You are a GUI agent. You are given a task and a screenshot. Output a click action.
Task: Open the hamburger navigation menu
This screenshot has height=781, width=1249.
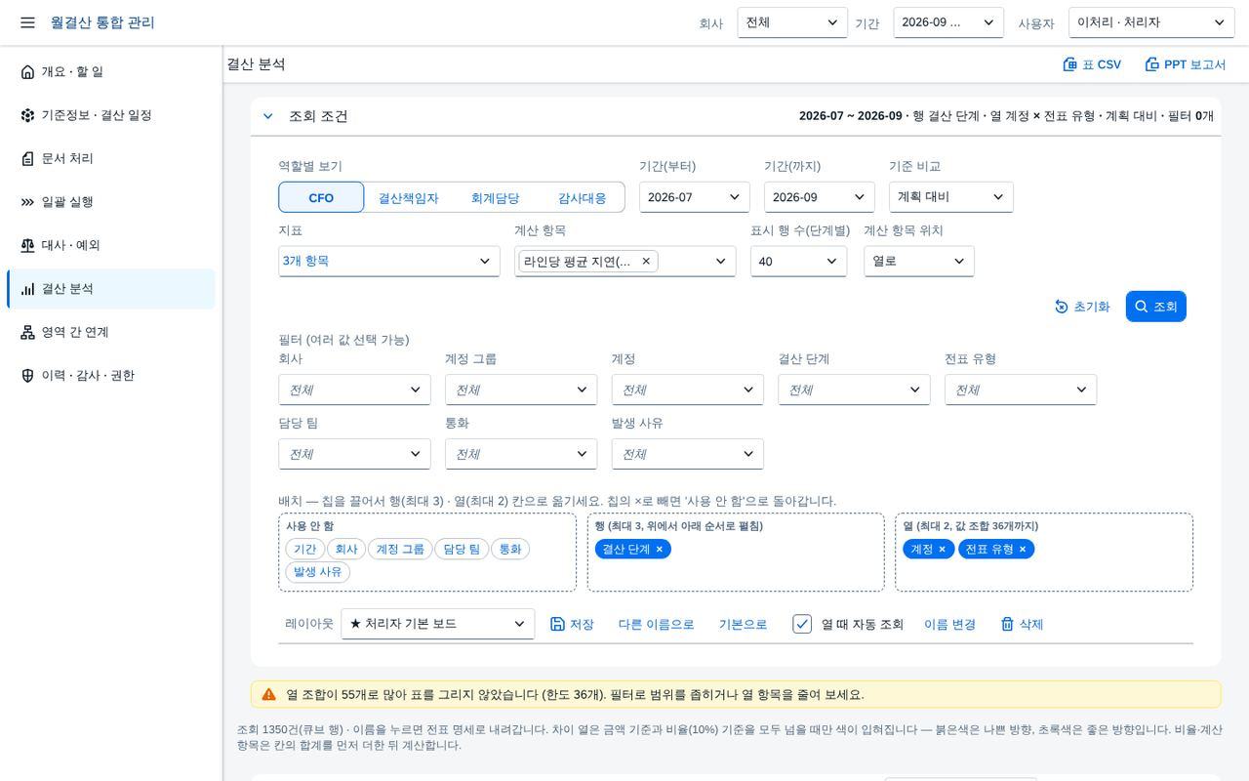click(27, 22)
